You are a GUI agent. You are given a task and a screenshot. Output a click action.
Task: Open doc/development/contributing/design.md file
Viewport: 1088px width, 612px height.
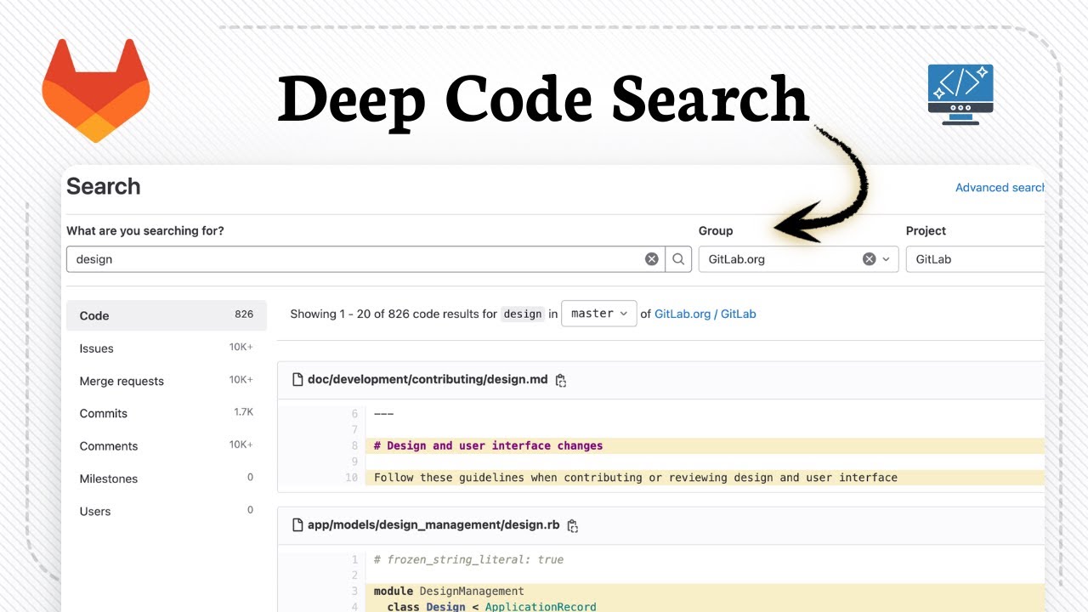428,380
